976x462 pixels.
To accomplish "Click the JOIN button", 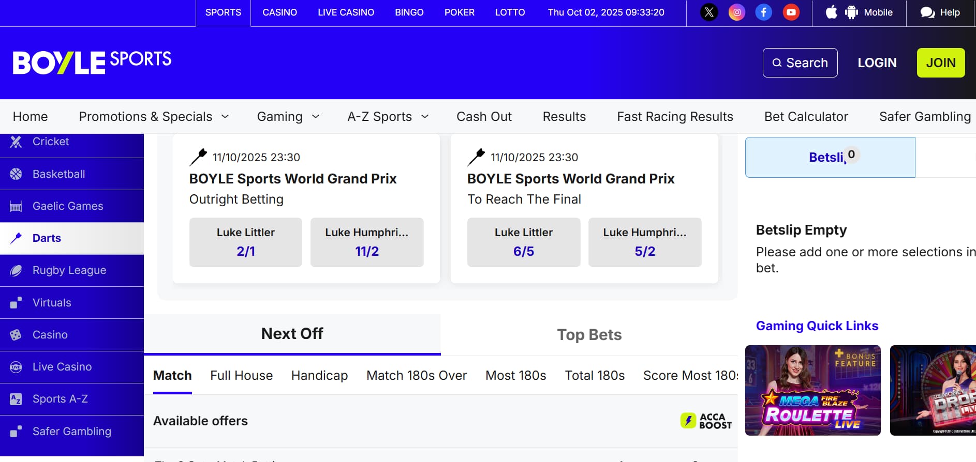I will click(940, 63).
